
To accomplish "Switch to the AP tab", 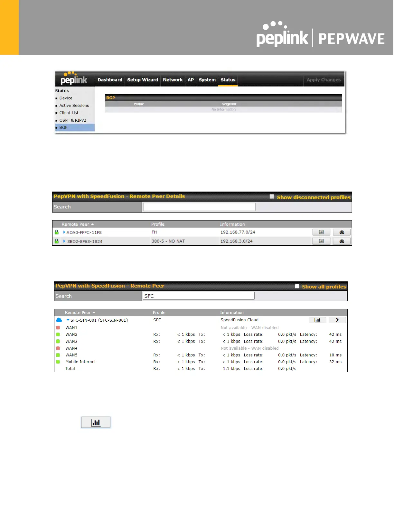I will [191, 80].
